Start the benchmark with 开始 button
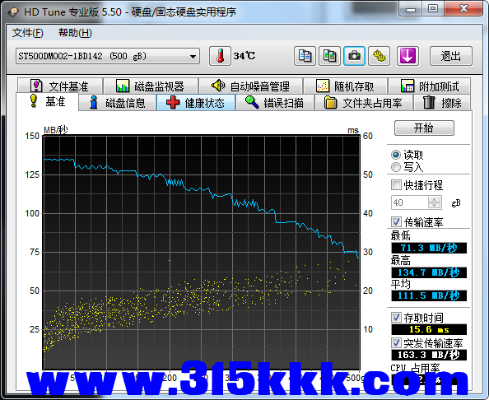The width and height of the screenshot is (489, 400). [x=424, y=128]
